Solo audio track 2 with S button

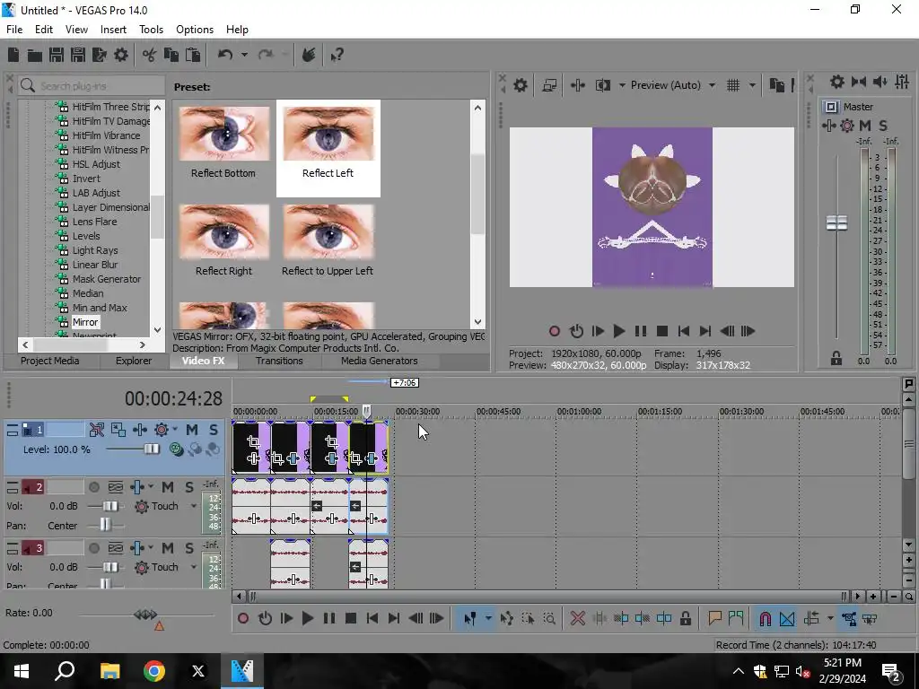point(188,487)
